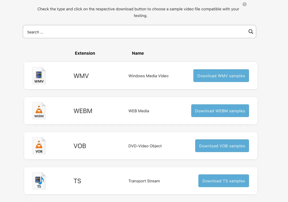Image resolution: width=288 pixels, height=202 pixels.
Task: Click the WEBM file type icon
Action: (x=39, y=111)
